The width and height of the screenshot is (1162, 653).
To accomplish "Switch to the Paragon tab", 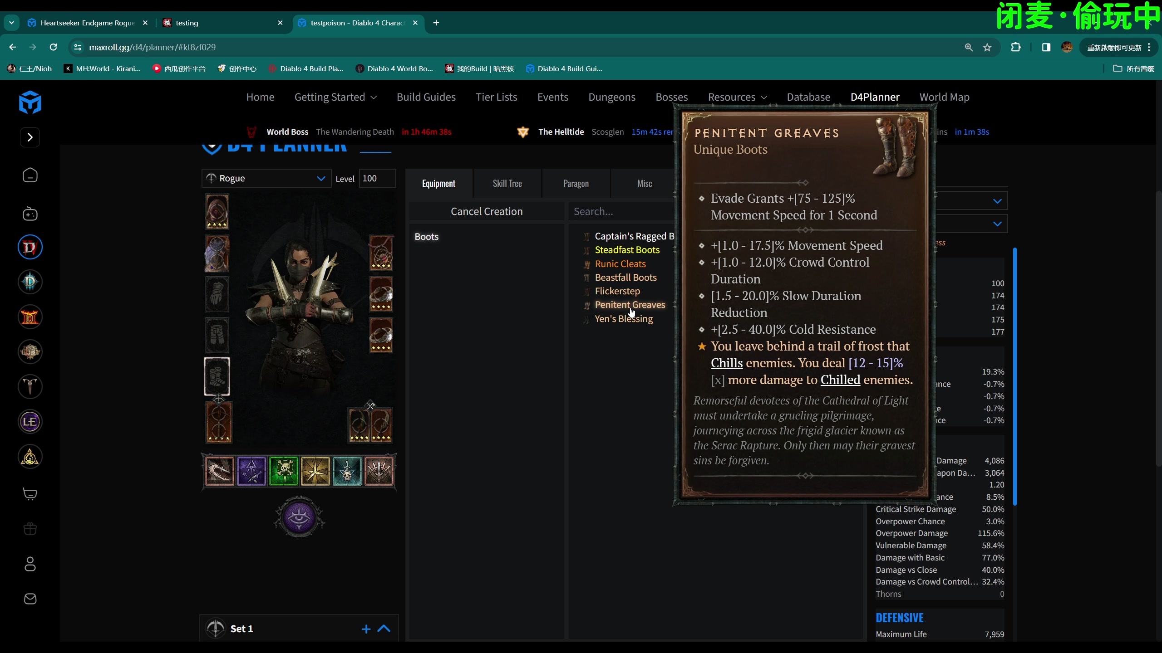I will (576, 183).
